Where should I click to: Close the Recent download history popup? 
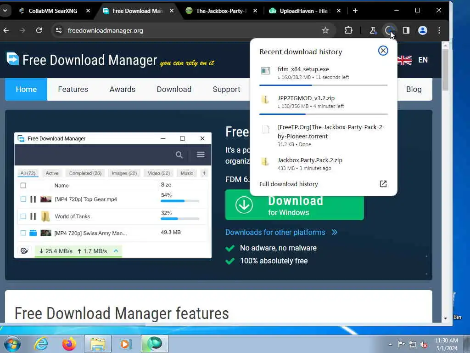(383, 51)
